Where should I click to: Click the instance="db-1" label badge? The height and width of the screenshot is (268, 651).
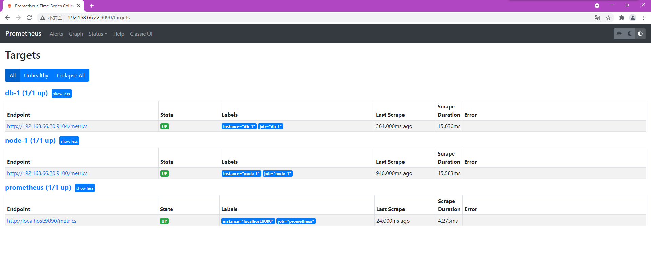(239, 126)
